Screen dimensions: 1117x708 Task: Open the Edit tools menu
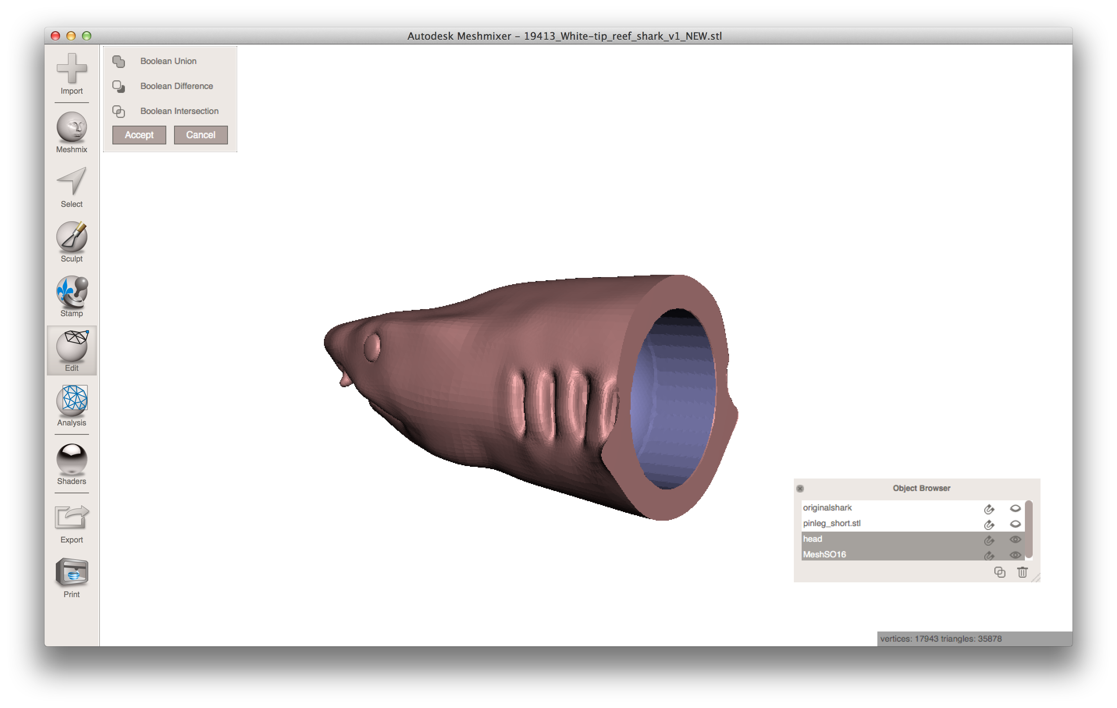coord(71,351)
